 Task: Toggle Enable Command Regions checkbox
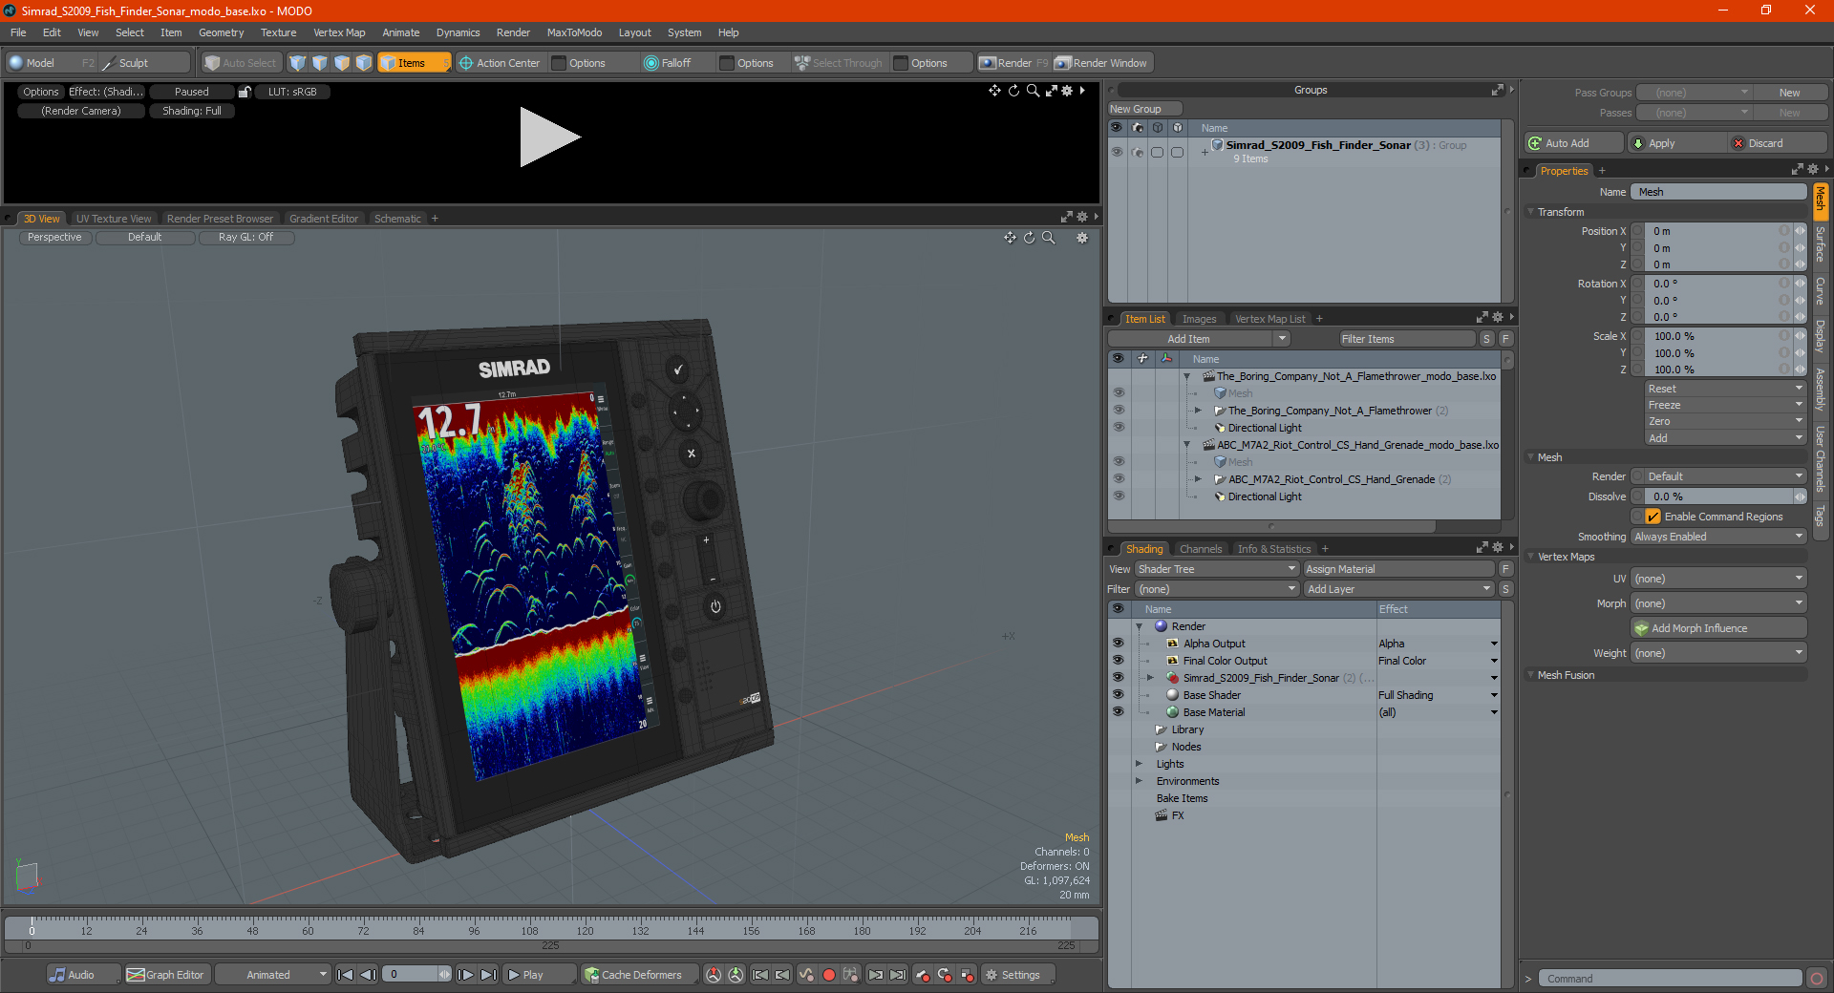point(1653,517)
